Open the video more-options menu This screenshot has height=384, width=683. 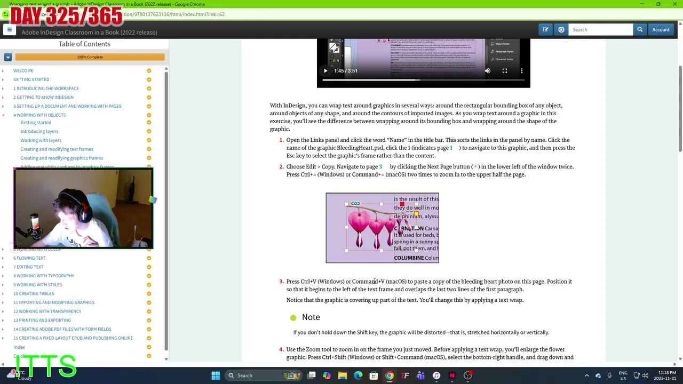(x=522, y=71)
